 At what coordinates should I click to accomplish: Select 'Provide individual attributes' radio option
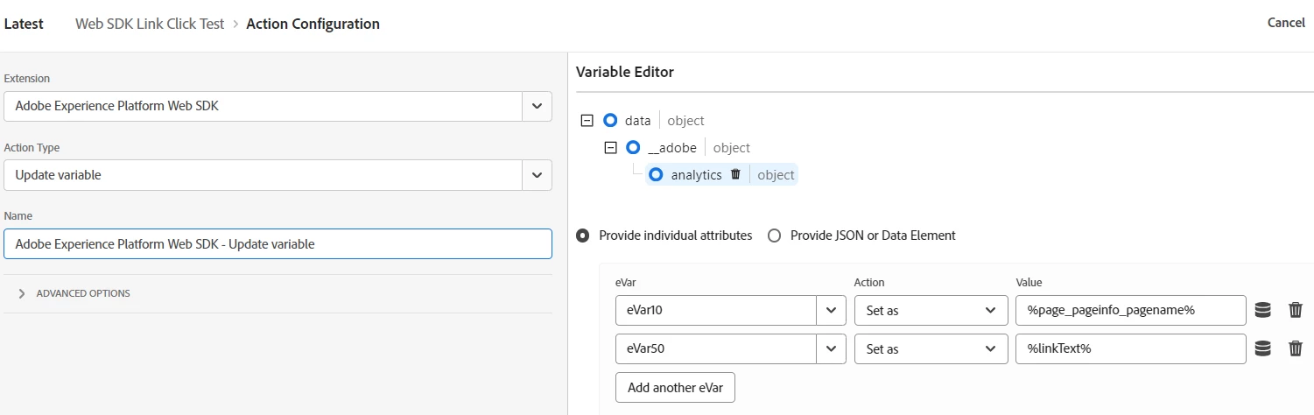tap(583, 236)
